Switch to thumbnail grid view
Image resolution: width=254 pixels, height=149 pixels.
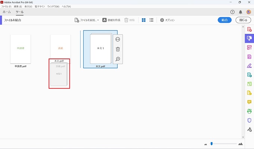coord(143,20)
